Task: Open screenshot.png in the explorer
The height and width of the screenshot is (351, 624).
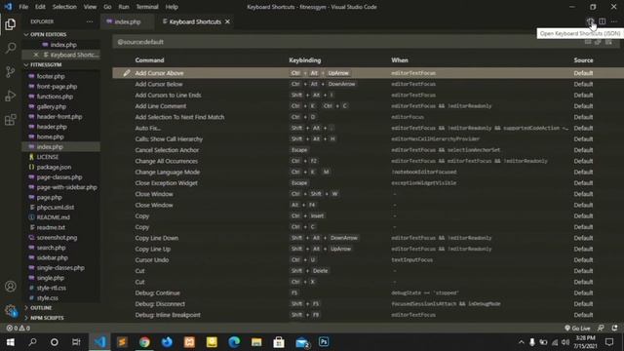Action: tap(57, 237)
